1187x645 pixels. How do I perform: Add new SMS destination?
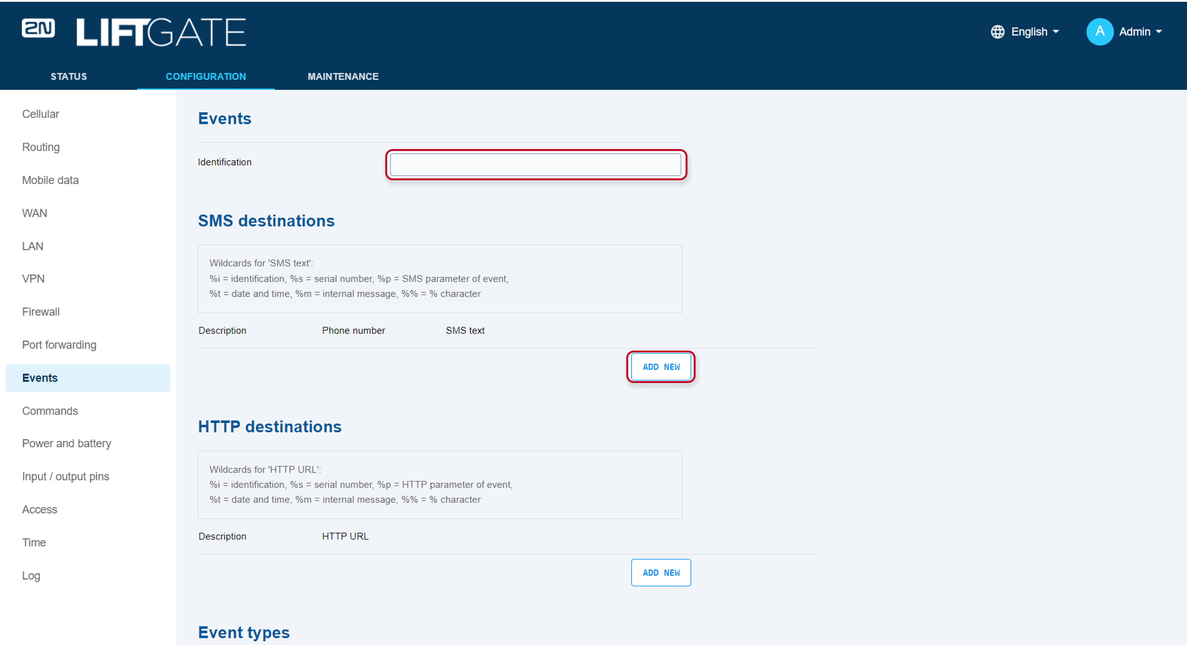[661, 367]
